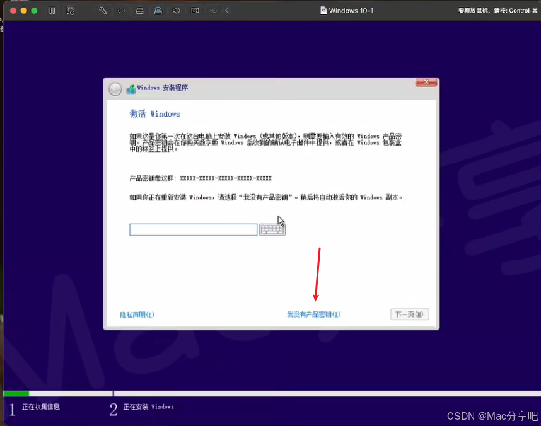Click the green installation progress bar
Image resolution: width=541 pixels, height=426 pixels.
pos(16,394)
